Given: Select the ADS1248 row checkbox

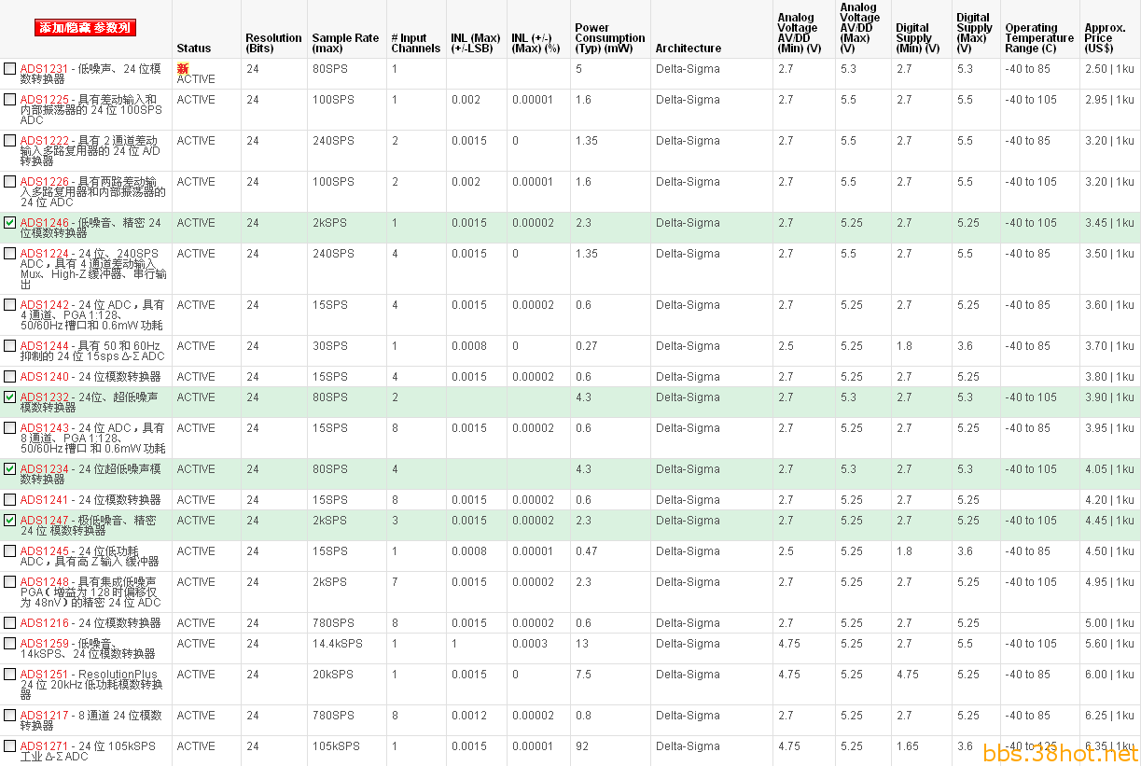Looking at the screenshot, I should click(x=9, y=582).
